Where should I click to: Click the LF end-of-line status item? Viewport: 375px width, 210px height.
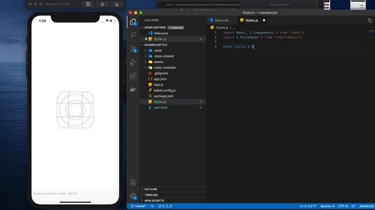pyautogui.click(x=353, y=206)
